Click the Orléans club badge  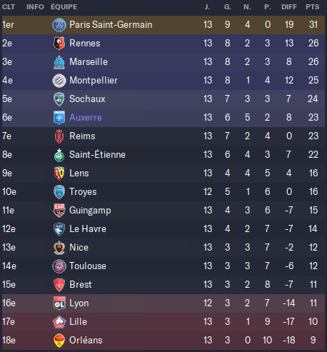[59, 341]
